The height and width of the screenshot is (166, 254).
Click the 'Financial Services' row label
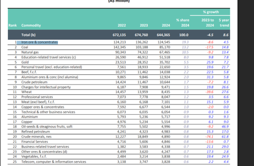pos(35,142)
